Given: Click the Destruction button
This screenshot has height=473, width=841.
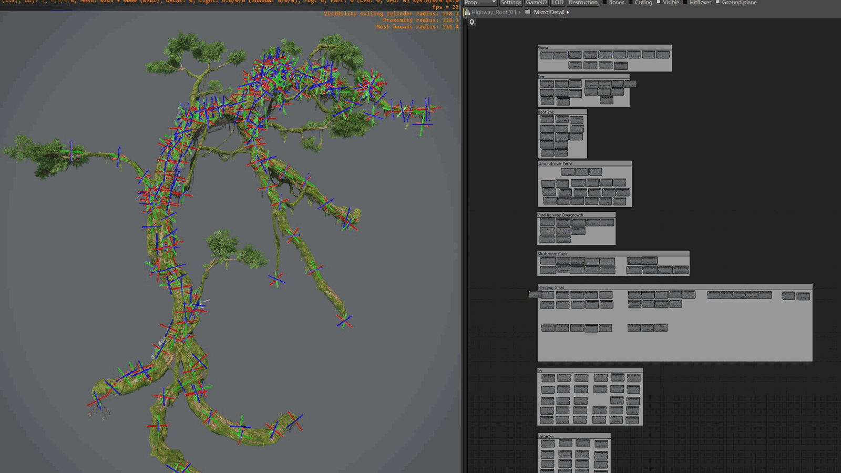Looking at the screenshot, I should (582, 3).
